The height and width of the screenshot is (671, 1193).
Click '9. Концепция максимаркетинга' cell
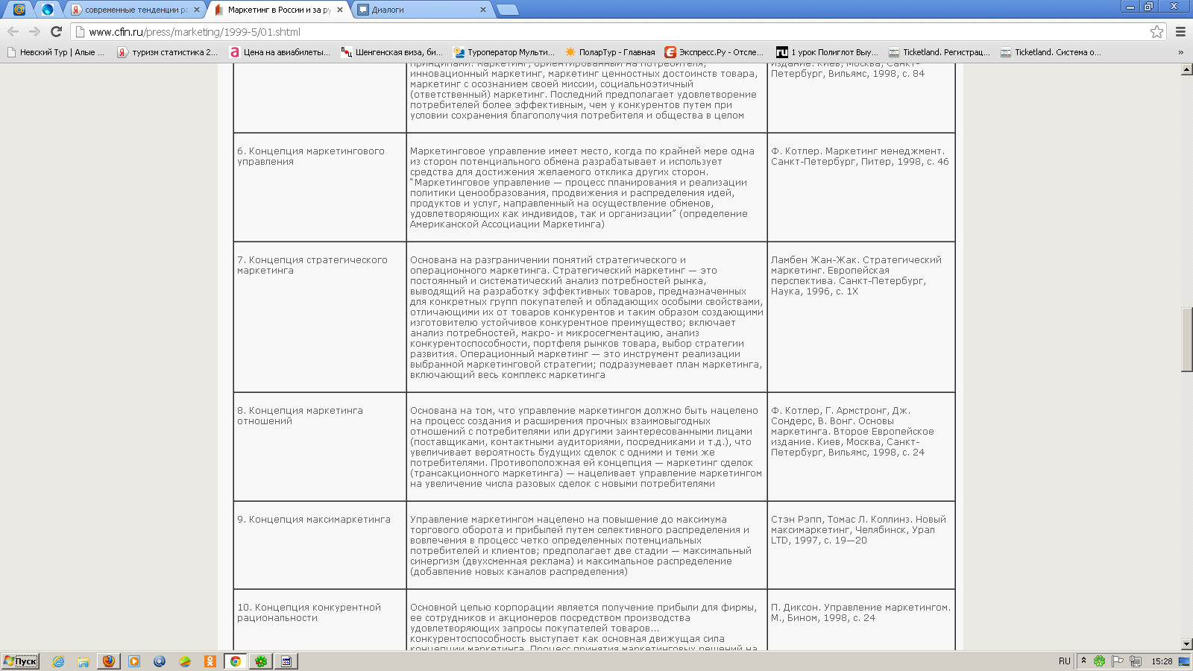pos(320,545)
